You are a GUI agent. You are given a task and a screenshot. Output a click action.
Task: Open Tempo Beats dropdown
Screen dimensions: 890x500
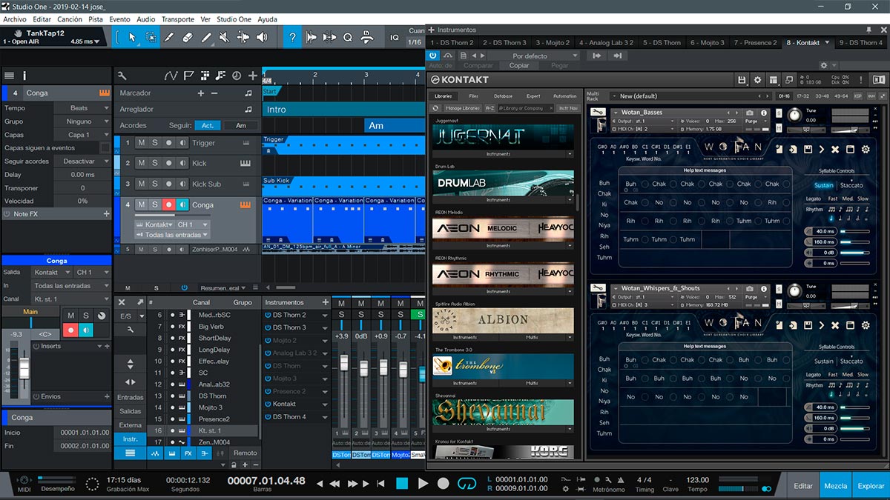click(81, 108)
